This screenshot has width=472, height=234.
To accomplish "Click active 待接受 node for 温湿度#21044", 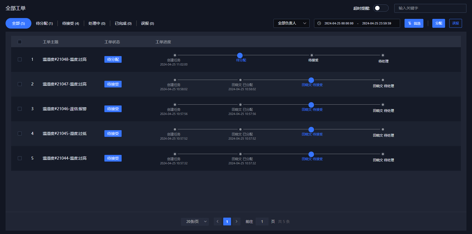I will point(311,154).
